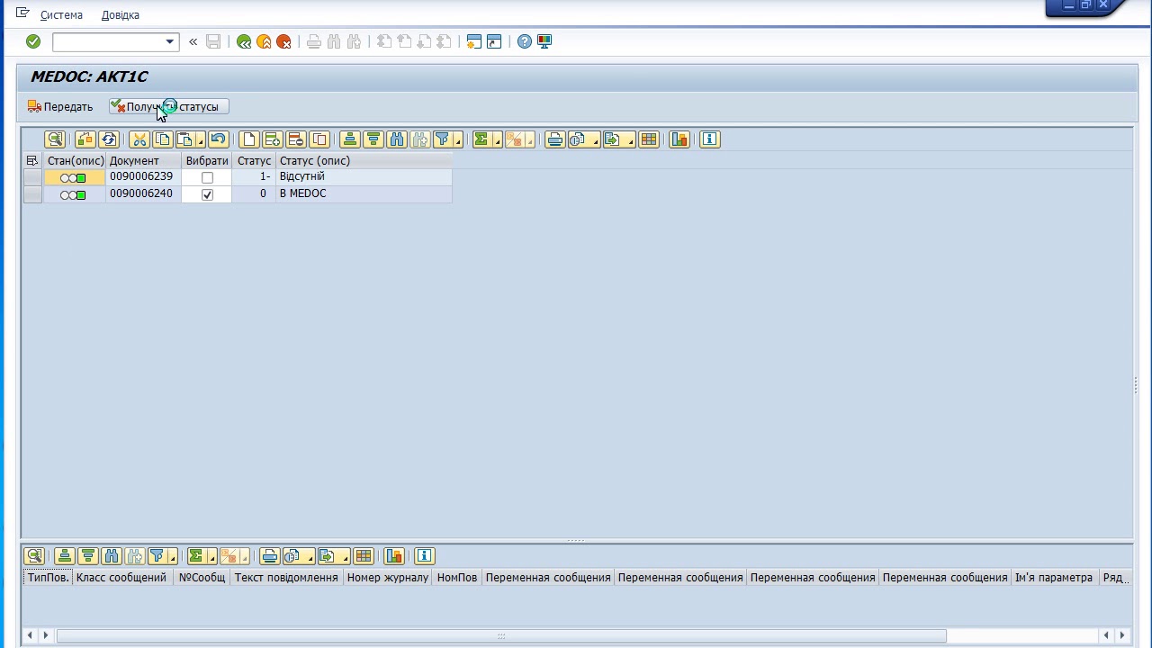The height and width of the screenshot is (648, 1152).
Task: Click the create shortcut icon
Action: pyautogui.click(x=494, y=41)
